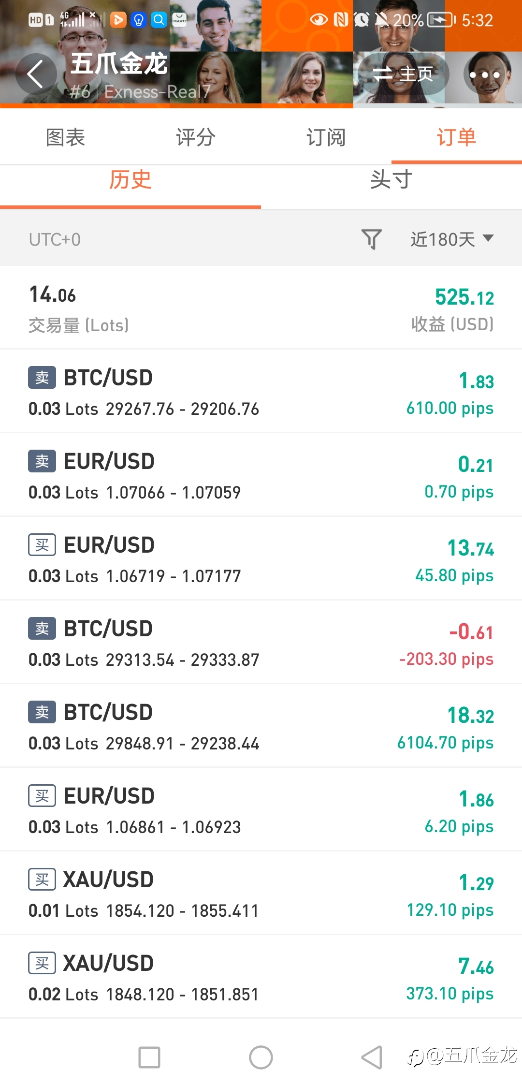522x1085 pixels.
Task: Open the EUR/USD buy order with 13.74 profit
Action: (x=261, y=559)
